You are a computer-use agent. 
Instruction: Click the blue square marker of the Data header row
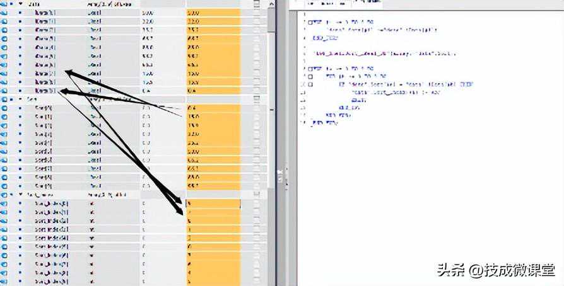point(13,4)
